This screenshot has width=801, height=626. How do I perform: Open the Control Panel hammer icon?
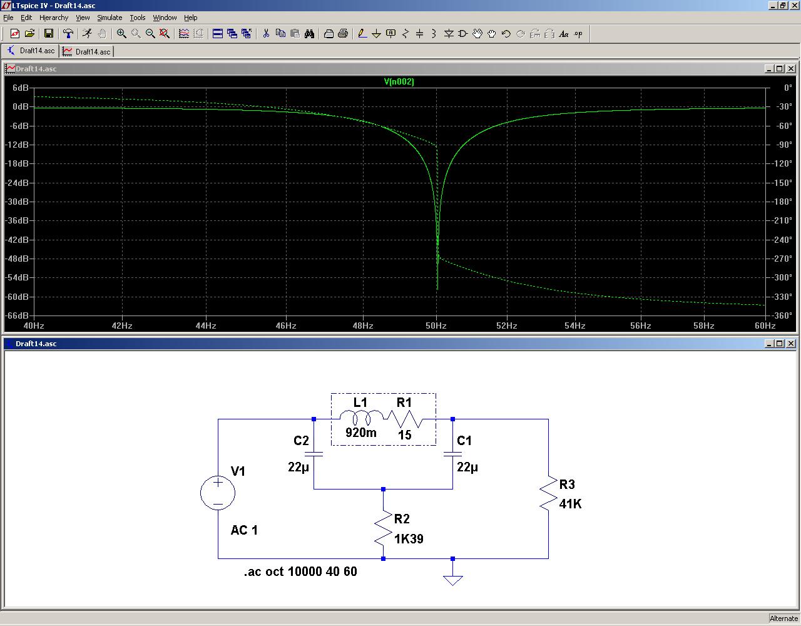tap(68, 34)
